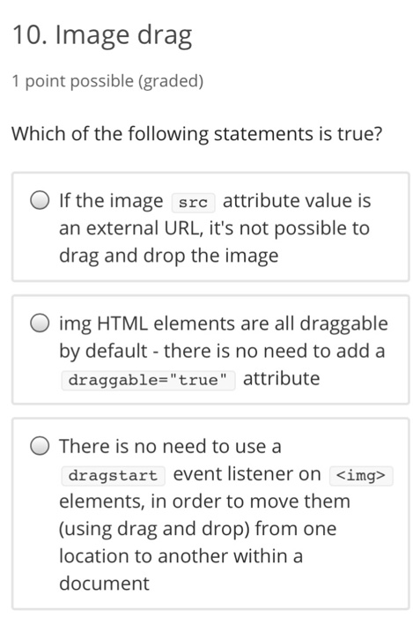Select answer text 'drag and drop the image'
This screenshot has width=413, height=617.
click(168, 256)
